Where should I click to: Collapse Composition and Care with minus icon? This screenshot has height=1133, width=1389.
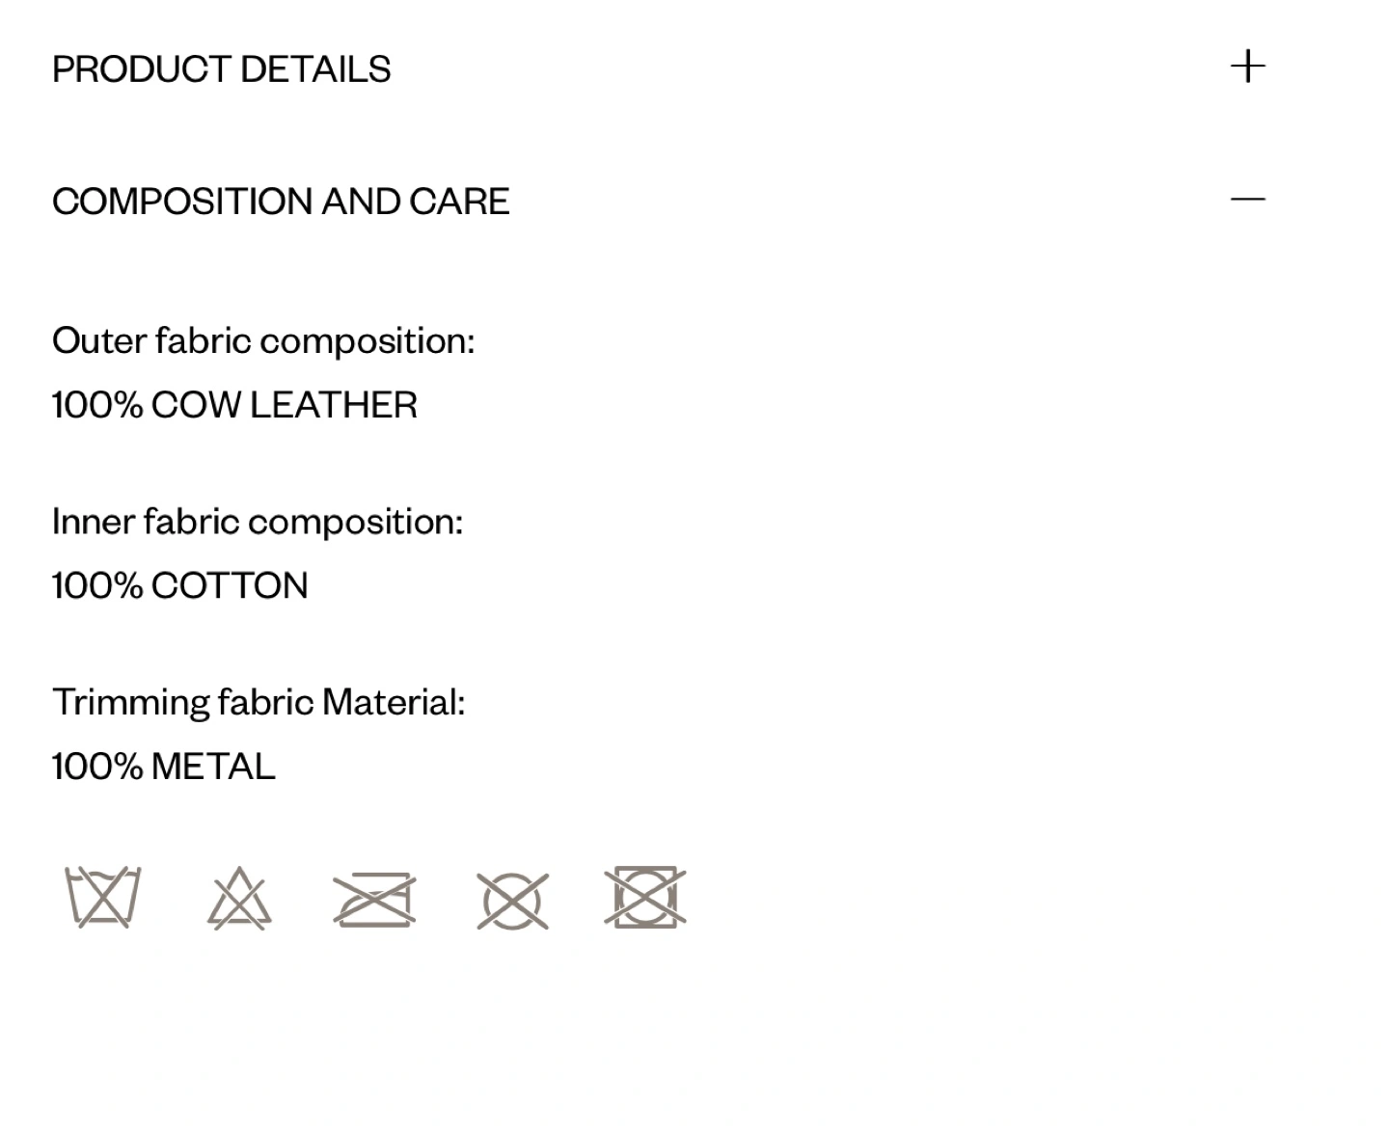pyautogui.click(x=1247, y=200)
